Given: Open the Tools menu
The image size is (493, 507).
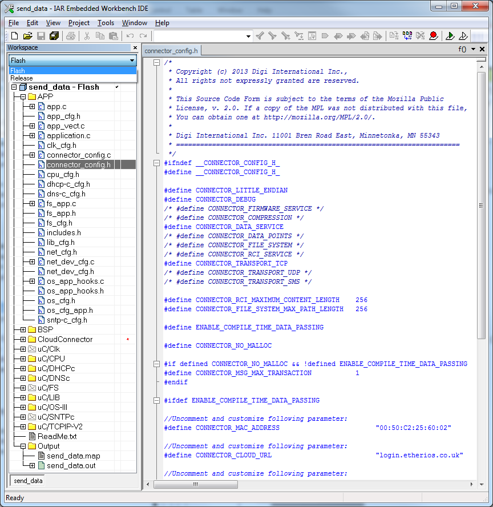Looking at the screenshot, I should pyautogui.click(x=106, y=23).
